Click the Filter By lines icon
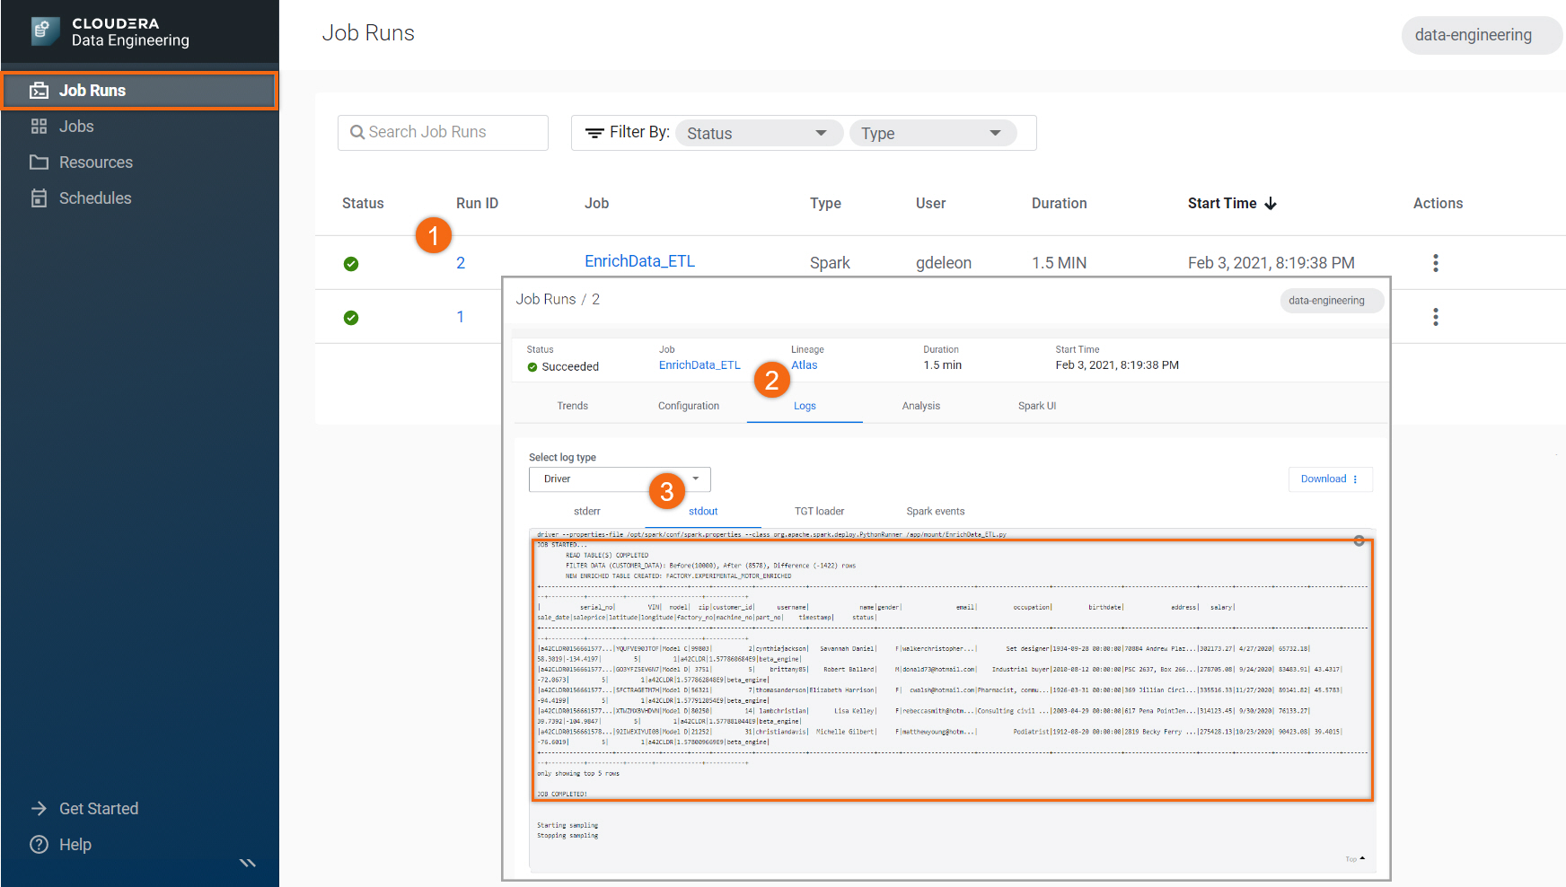The height and width of the screenshot is (887, 1566). point(594,133)
